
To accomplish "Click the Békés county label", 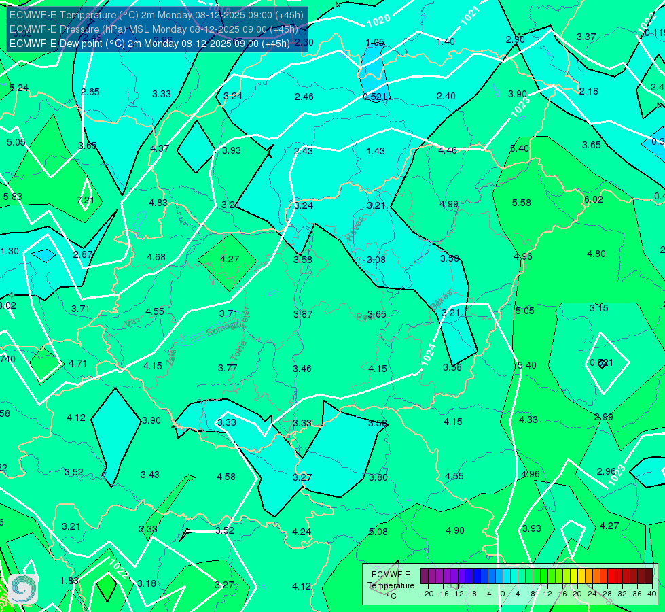I will click(x=442, y=301).
